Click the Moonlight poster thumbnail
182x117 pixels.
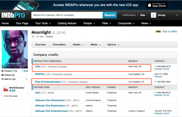point(15,49)
